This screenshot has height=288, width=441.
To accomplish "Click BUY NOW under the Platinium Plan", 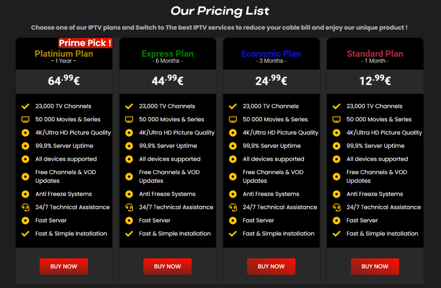I will coord(64,267).
